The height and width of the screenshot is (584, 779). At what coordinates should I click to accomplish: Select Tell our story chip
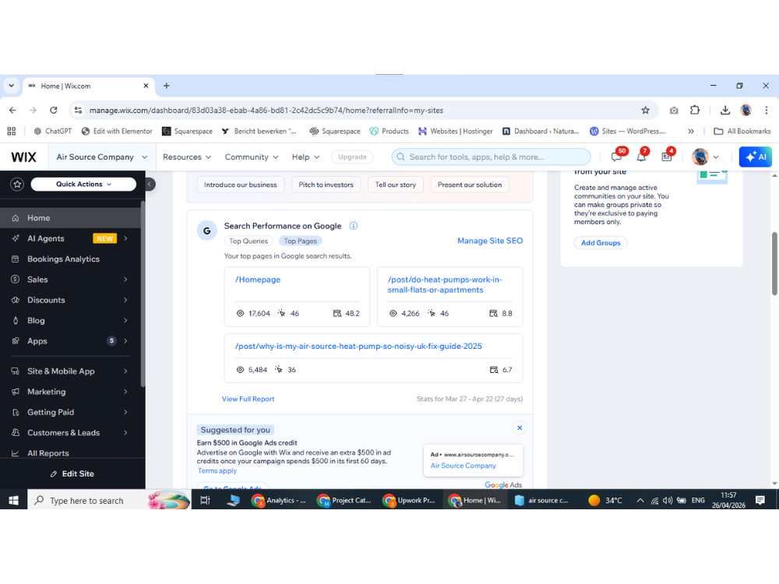(396, 185)
